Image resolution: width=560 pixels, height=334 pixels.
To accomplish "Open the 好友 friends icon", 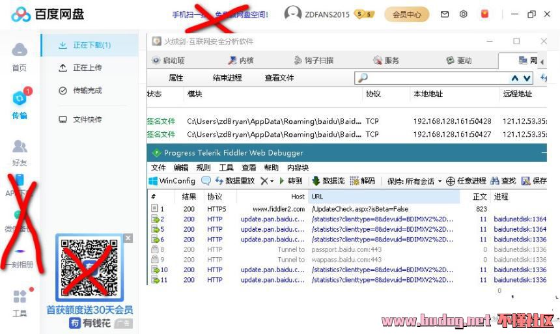I will point(20,146).
